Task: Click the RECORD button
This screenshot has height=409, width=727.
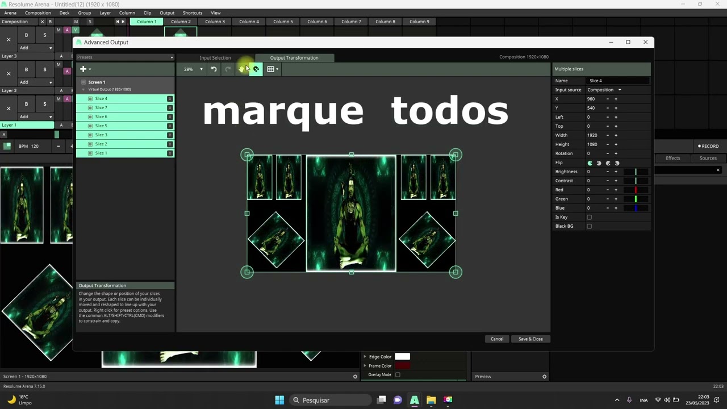Action: [x=708, y=146]
